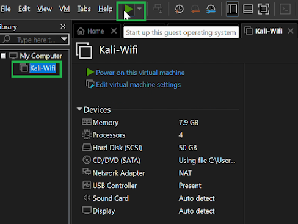Screen dimensions: 298x224
Task: Close the Home tab
Action: pos(114,31)
